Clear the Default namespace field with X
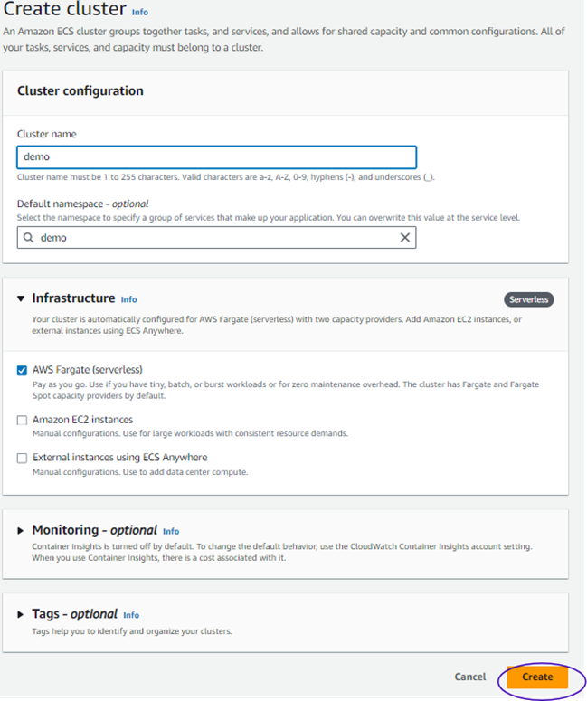The image size is (587, 701). 404,237
